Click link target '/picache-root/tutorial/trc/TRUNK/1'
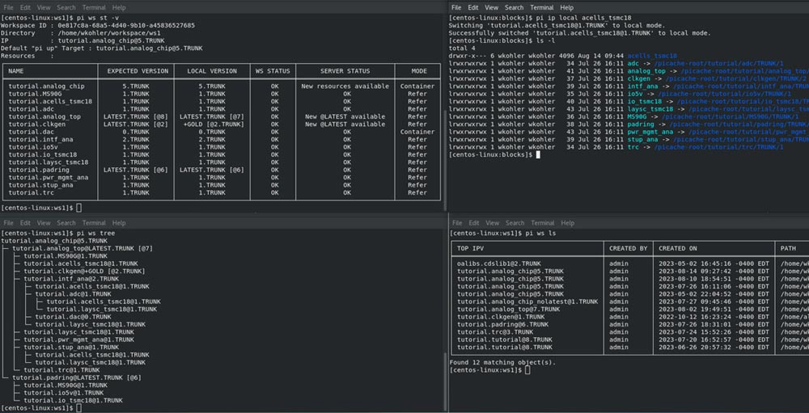Viewport: 809px width, 413px height. [719, 147]
